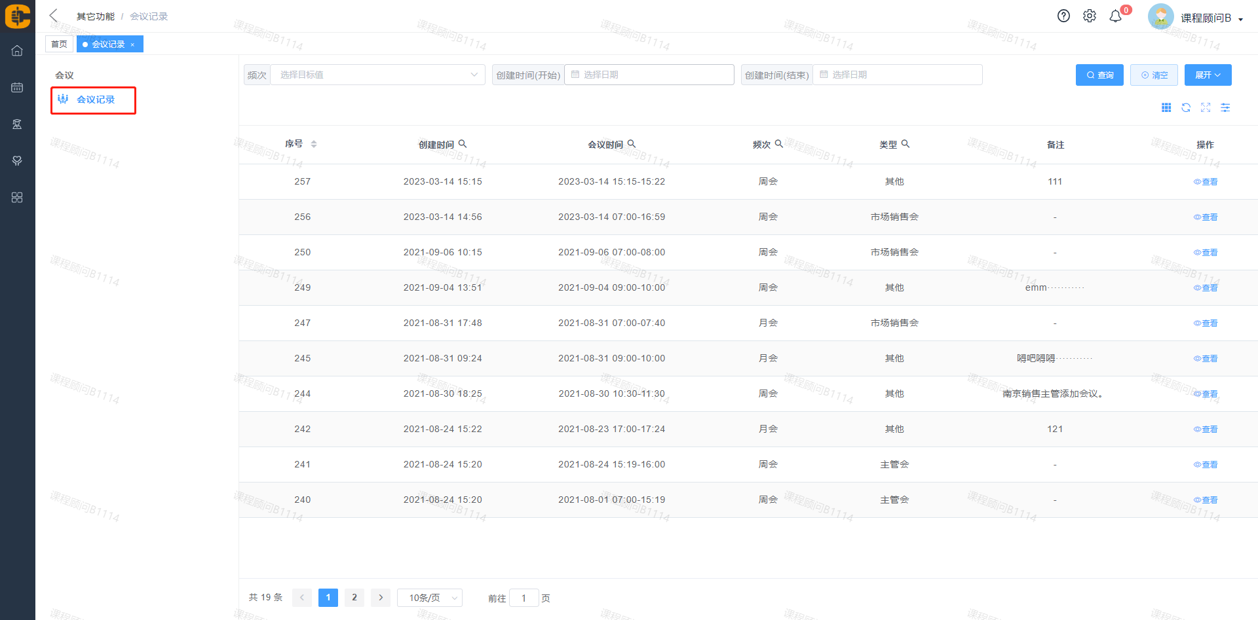
Task: Click the 创建时间(开始) date input field
Action: coord(649,75)
